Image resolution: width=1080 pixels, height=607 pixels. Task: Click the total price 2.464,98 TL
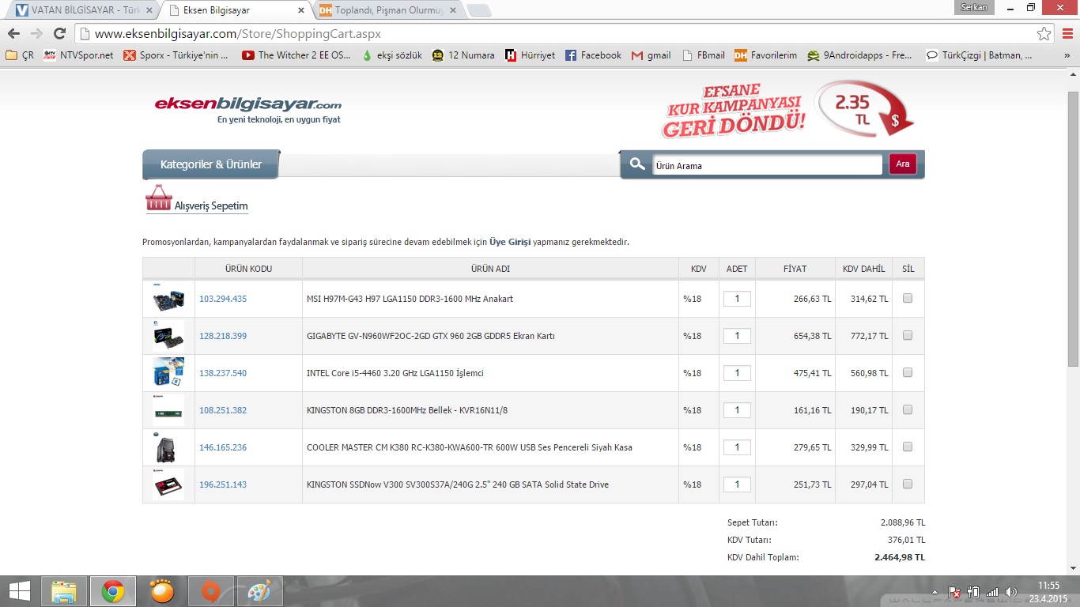[900, 557]
